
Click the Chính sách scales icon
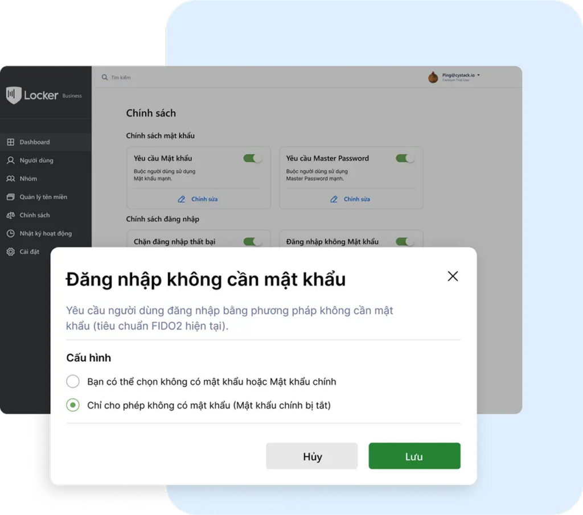(x=10, y=215)
